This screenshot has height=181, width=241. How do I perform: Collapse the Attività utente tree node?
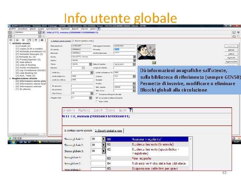click(10, 43)
